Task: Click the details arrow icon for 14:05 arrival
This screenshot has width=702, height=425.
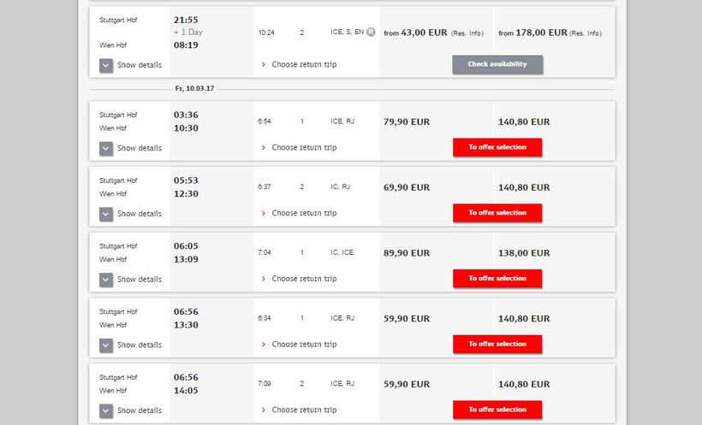Action: coord(106,410)
